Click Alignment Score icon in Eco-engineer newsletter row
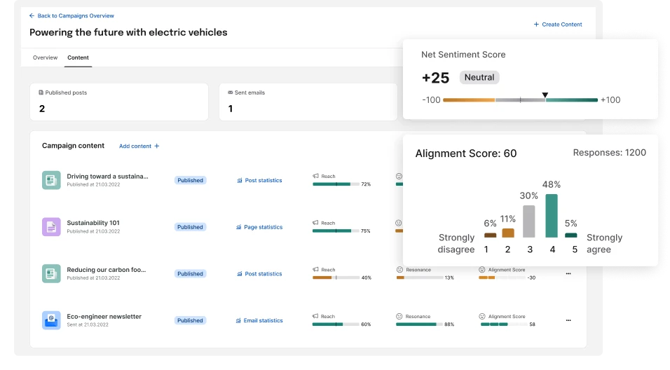The height and width of the screenshot is (370, 670). 482,316
